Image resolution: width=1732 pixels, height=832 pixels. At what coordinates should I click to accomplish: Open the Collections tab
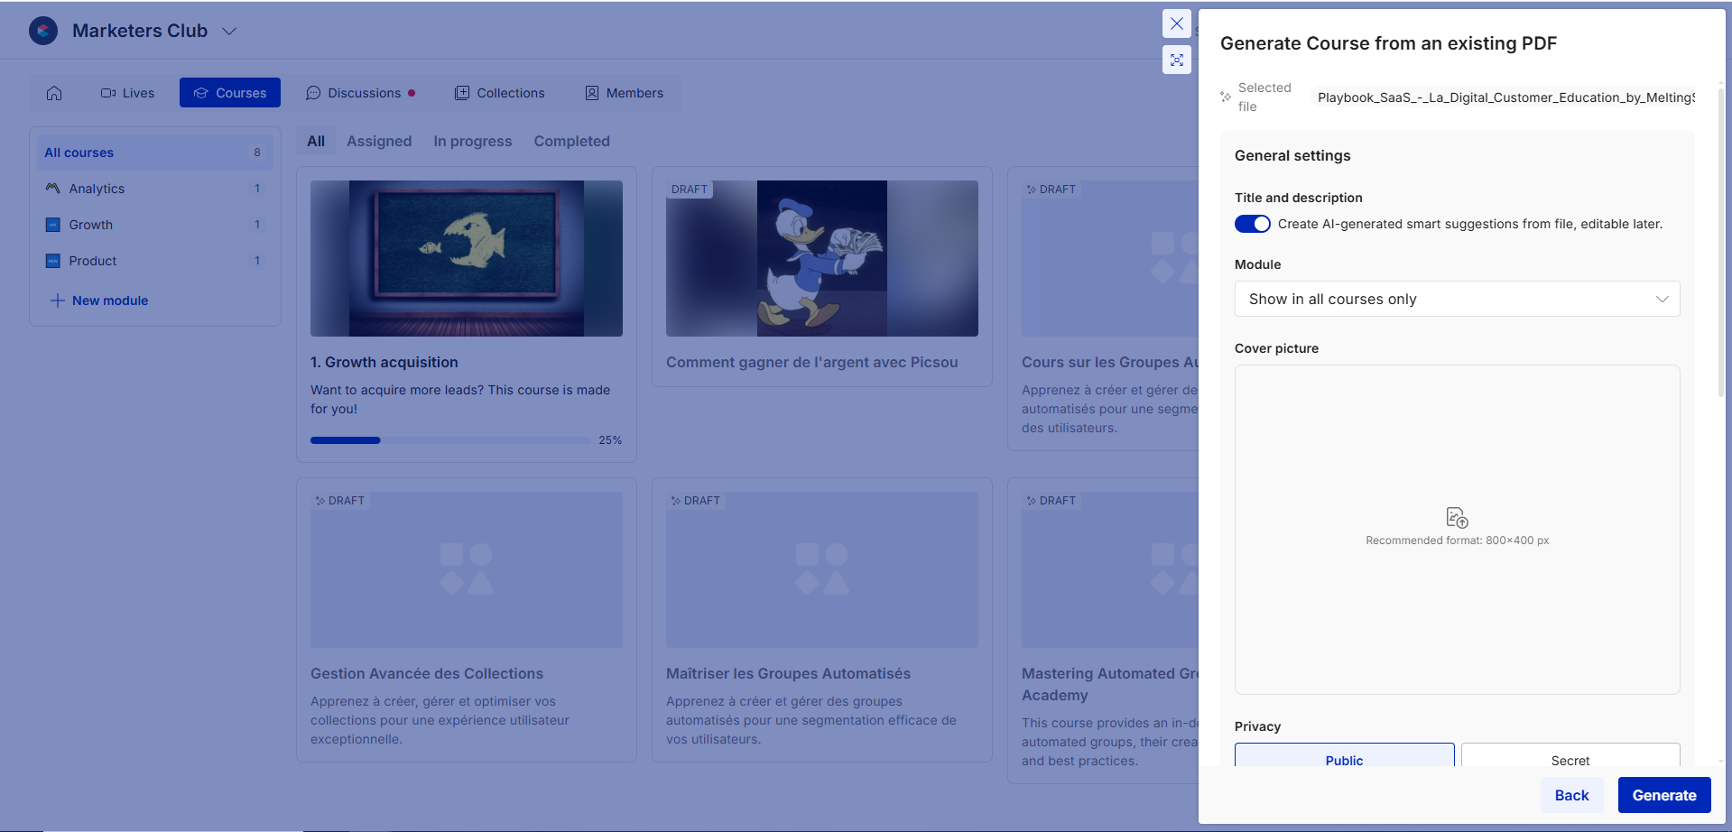pyautogui.click(x=500, y=93)
